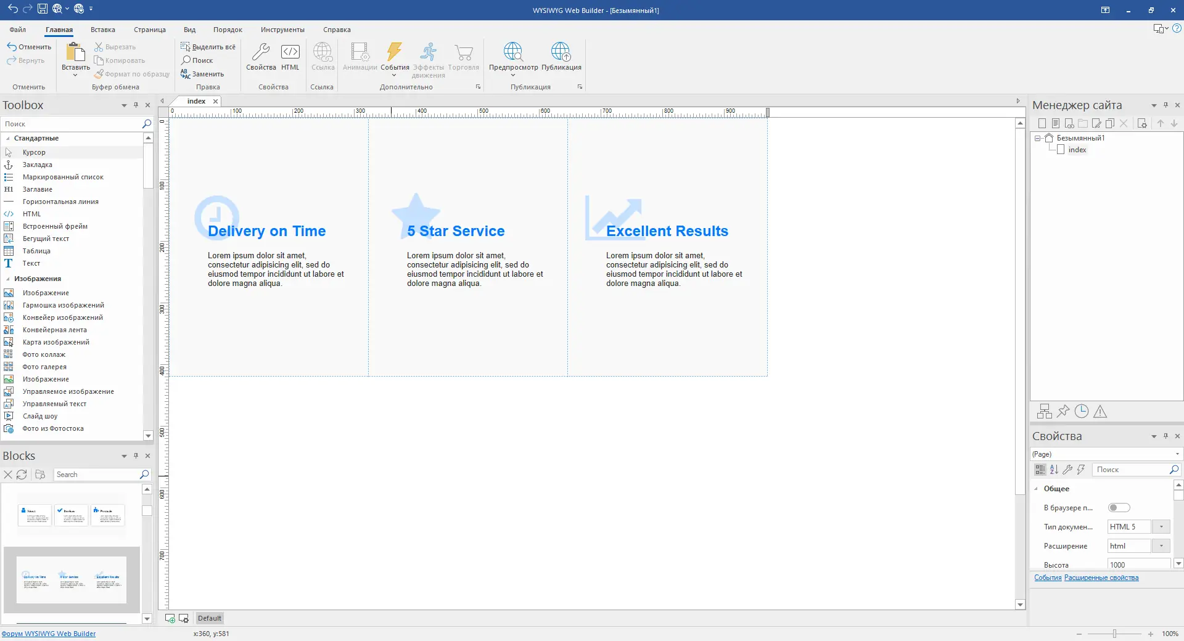Click the zoom in plus button
The height and width of the screenshot is (641, 1184).
click(x=1151, y=634)
